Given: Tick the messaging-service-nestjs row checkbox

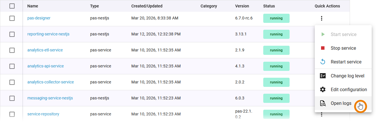Looking at the screenshot, I should [x=12, y=98].
